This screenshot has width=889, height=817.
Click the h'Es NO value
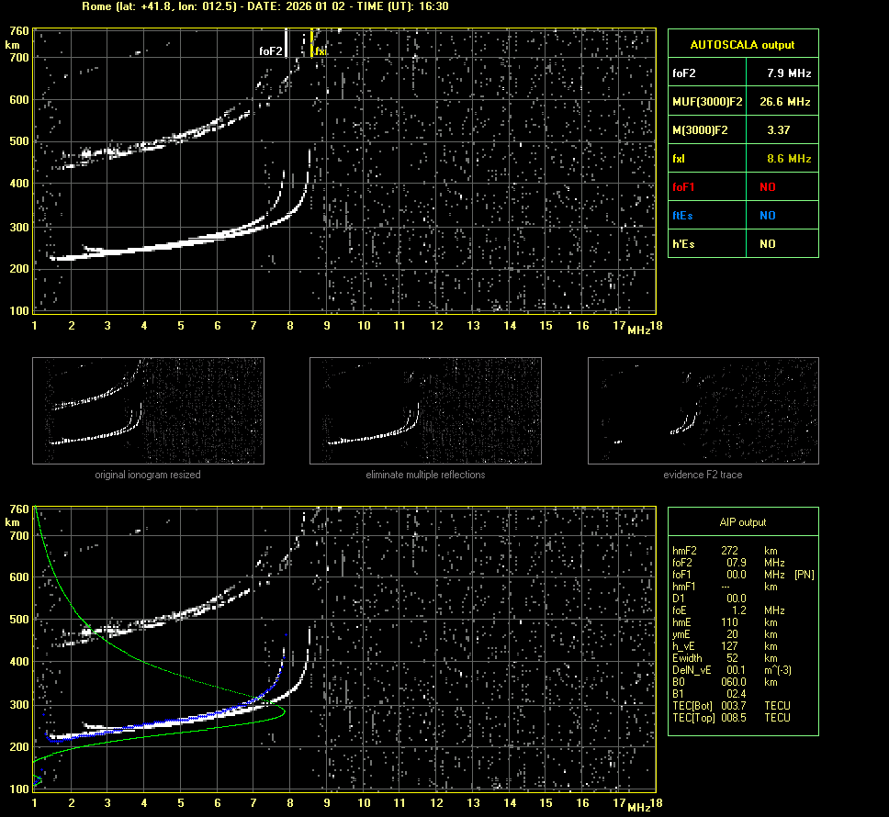tap(767, 244)
